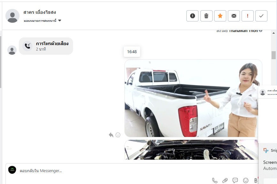277x184 pixels.
Task: Delete conversation using the trash icon
Action: point(206,16)
